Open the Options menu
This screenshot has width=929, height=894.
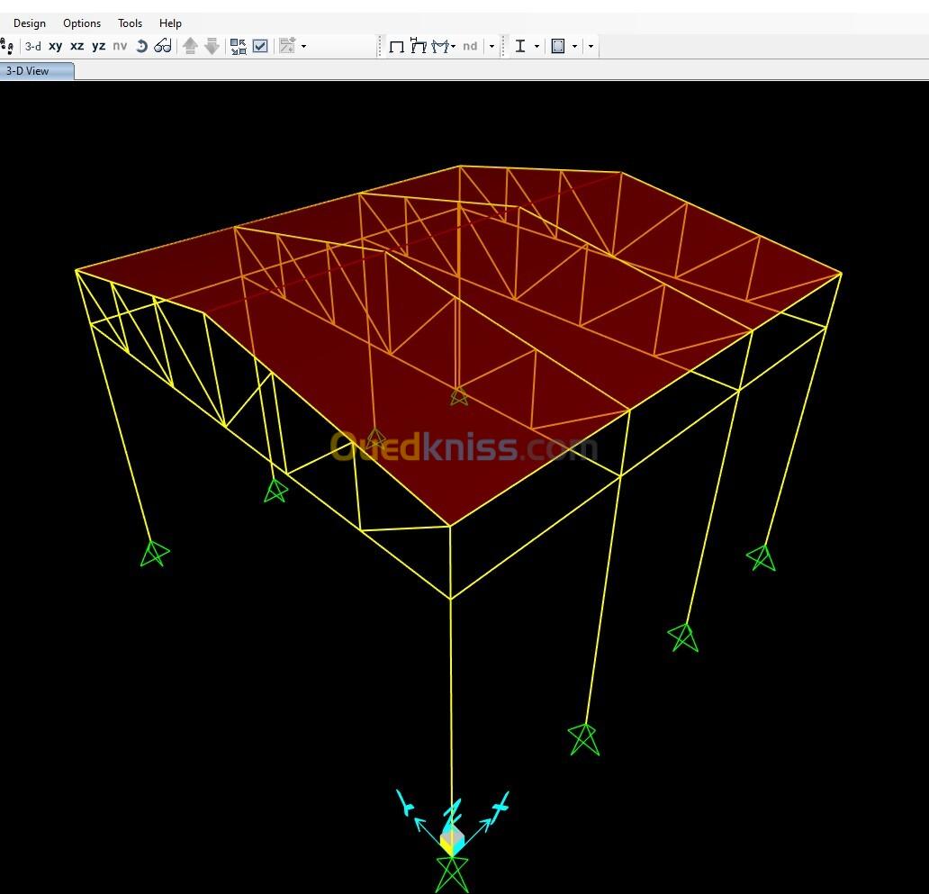pyautogui.click(x=82, y=23)
